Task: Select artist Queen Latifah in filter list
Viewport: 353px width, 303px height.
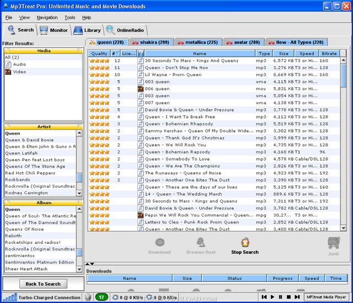Action: [x=40, y=153]
